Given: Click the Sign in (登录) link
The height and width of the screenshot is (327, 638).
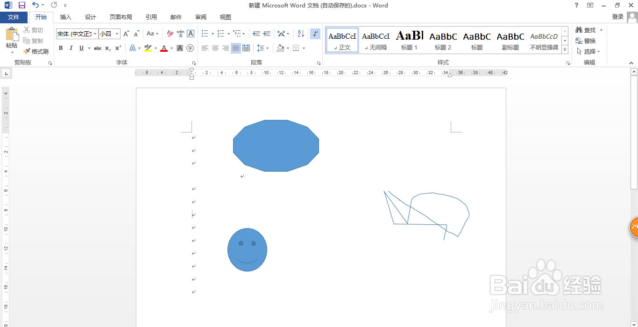Looking at the screenshot, I should coord(618,17).
